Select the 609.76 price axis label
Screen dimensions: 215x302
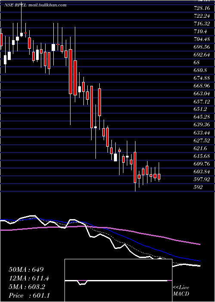point(202,164)
